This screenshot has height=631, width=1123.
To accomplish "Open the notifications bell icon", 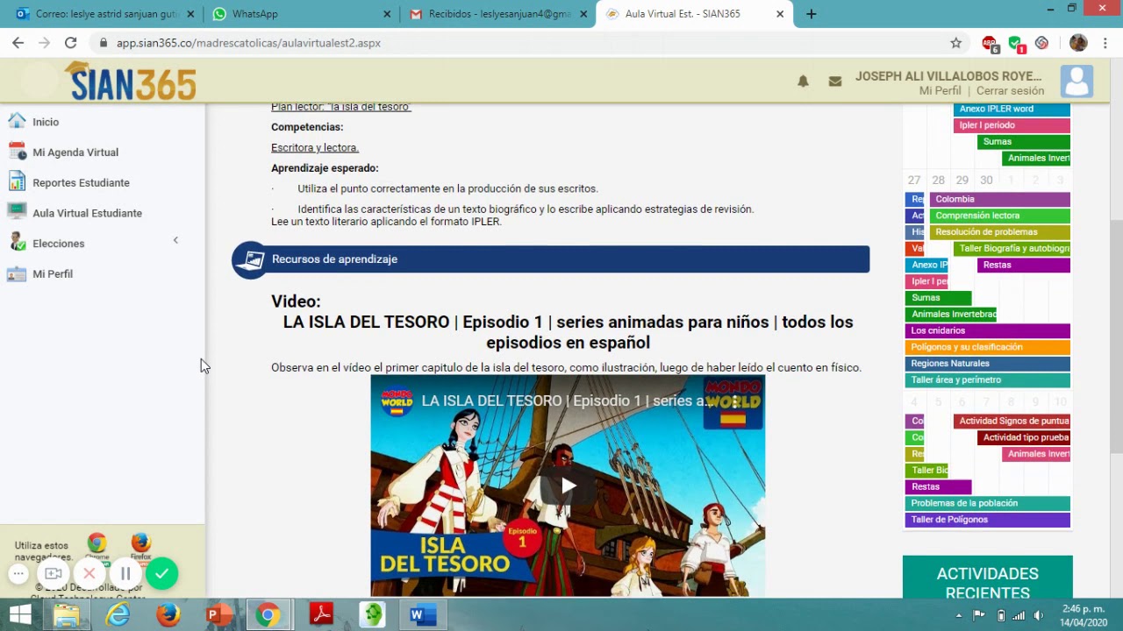I will 803,81.
